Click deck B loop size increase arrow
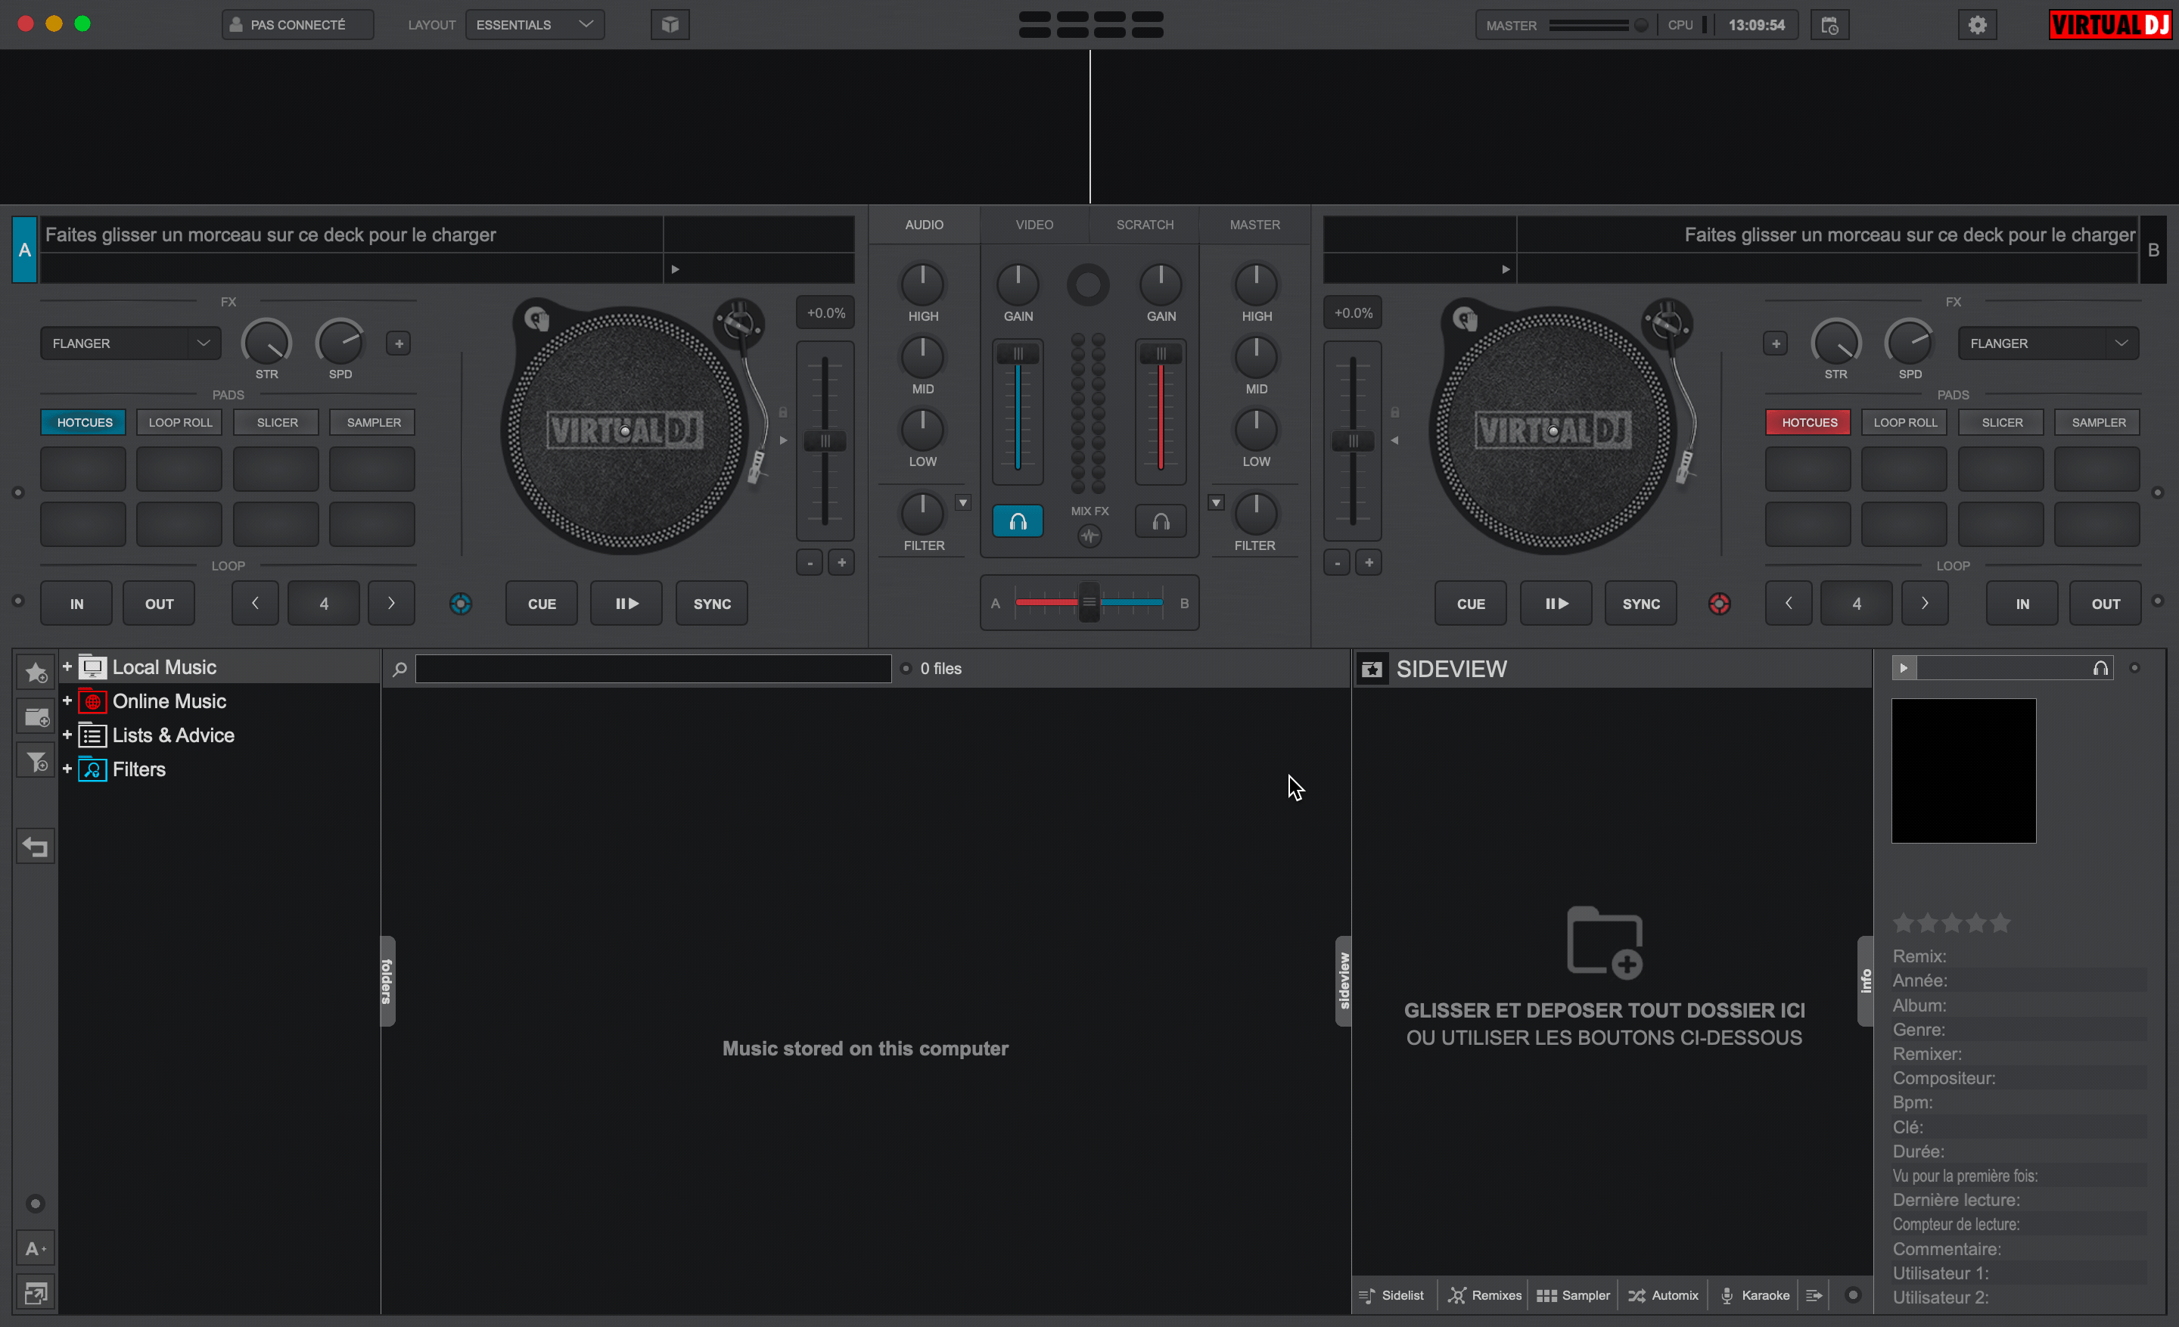 [1924, 604]
